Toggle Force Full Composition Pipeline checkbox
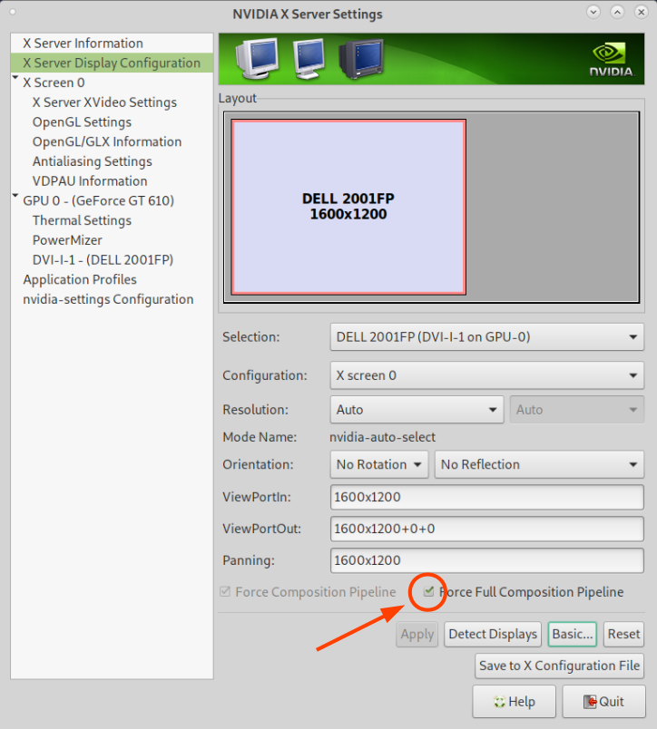The height and width of the screenshot is (729, 657). pos(428,591)
